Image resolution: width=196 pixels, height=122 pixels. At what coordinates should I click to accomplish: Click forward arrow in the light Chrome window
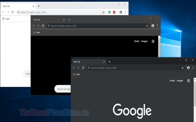pos(8,12)
